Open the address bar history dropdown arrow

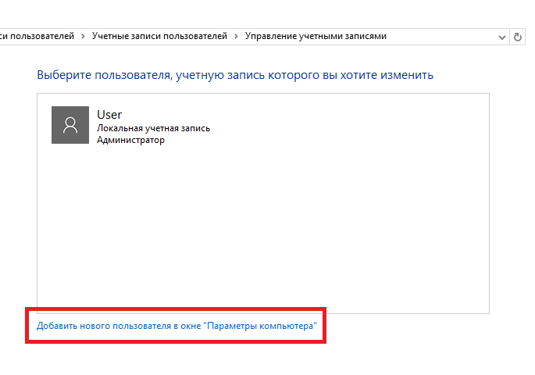tap(502, 37)
